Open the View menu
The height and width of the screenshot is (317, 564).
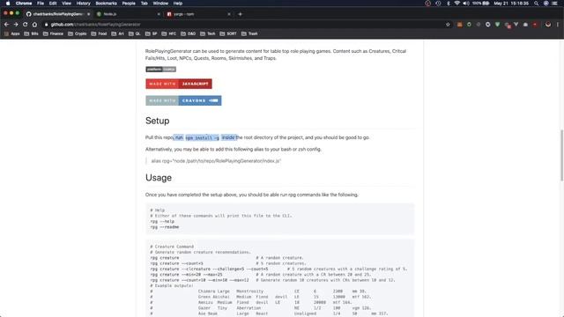click(66, 4)
